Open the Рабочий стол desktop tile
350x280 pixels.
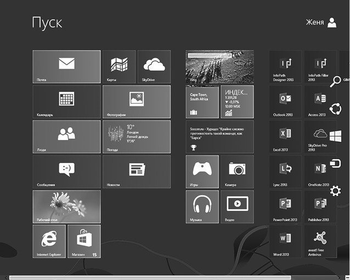[66, 206]
